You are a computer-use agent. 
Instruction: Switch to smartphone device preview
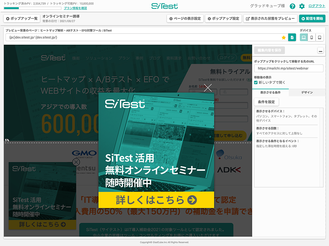click(312, 38)
